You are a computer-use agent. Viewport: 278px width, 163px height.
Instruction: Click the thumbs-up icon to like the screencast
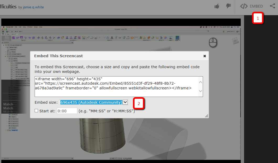(x=217, y=6)
